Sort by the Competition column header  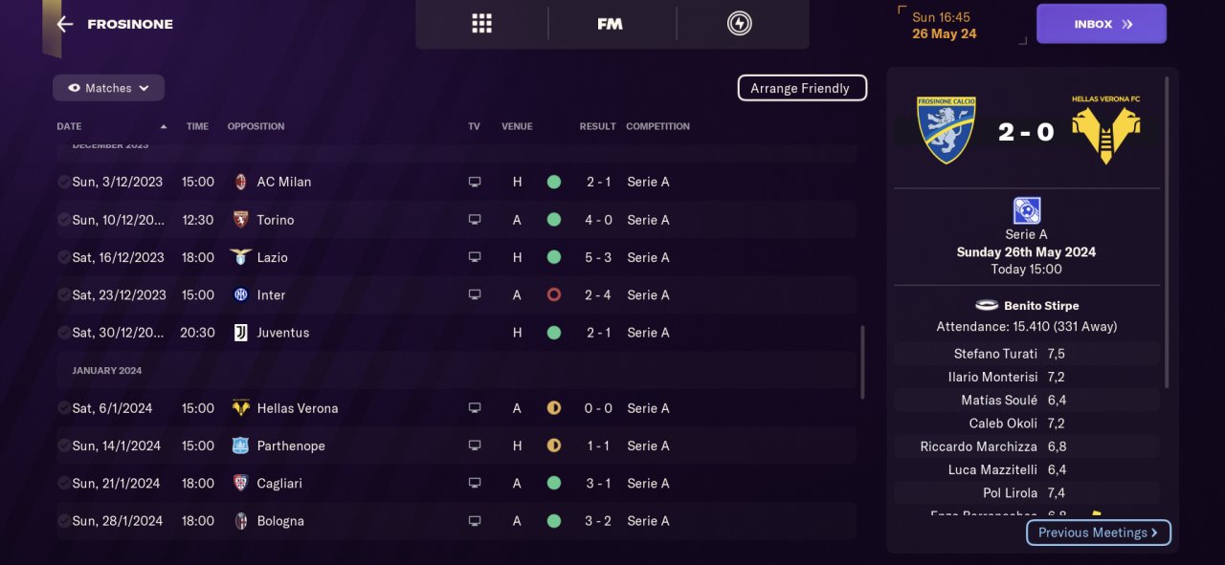click(657, 126)
